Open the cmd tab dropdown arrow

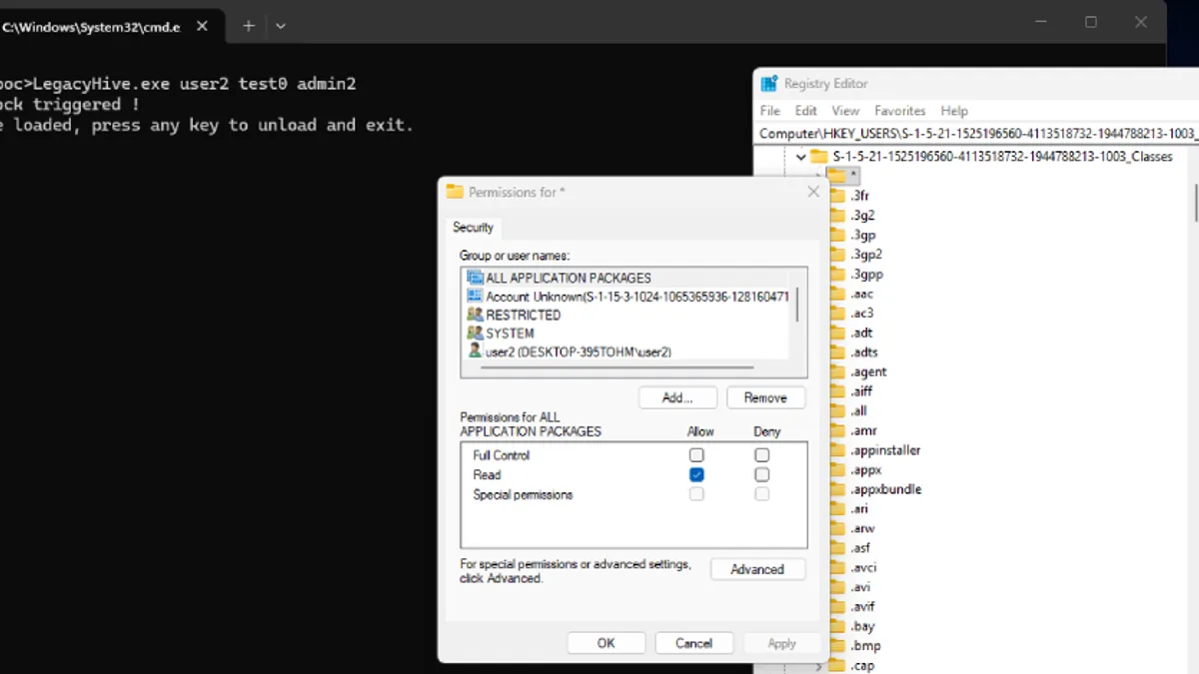(281, 26)
